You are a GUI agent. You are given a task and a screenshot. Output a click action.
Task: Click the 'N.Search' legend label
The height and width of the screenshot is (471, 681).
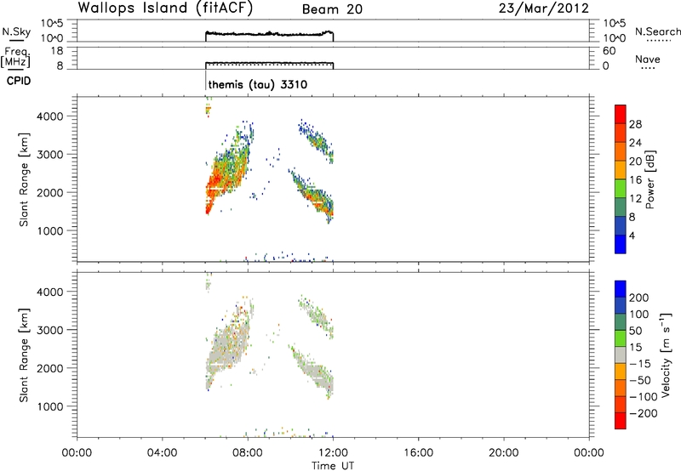coord(657,31)
